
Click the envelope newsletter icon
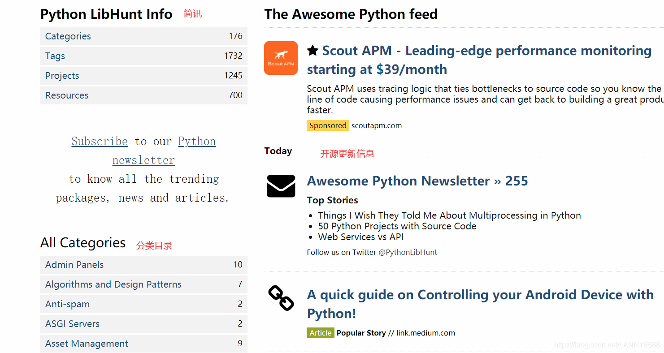tap(281, 186)
